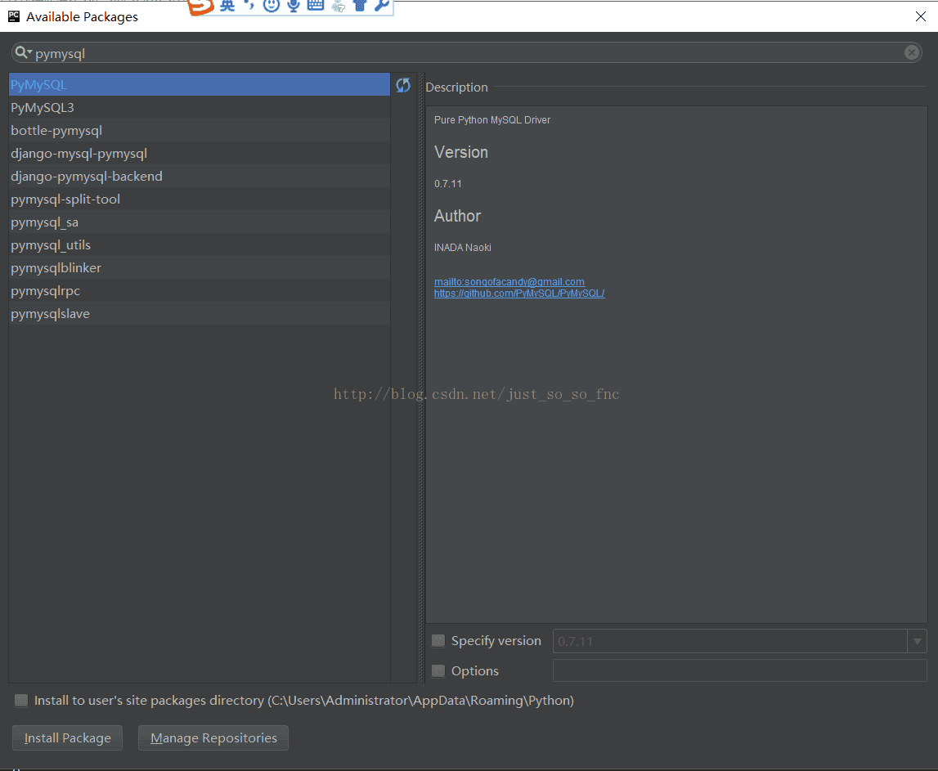Open voice input from the input method toolbar
This screenshot has width=938, height=771.
click(x=293, y=6)
